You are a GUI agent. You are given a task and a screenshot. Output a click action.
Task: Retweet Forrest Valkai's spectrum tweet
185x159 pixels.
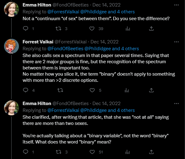click(x=60, y=90)
